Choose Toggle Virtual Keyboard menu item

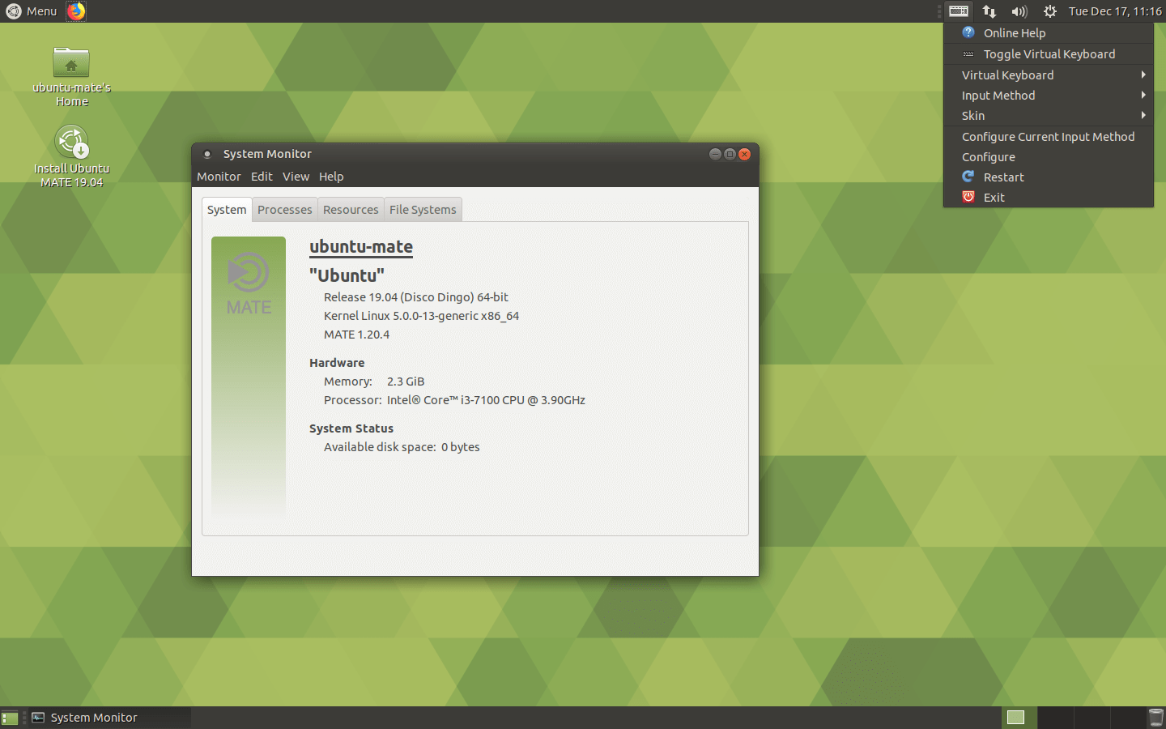pos(1049,54)
